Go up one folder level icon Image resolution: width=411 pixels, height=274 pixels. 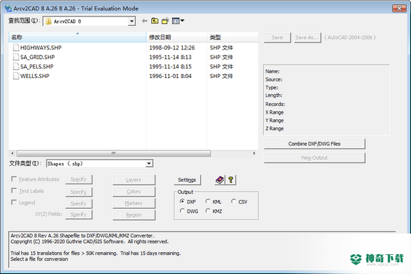click(155, 21)
